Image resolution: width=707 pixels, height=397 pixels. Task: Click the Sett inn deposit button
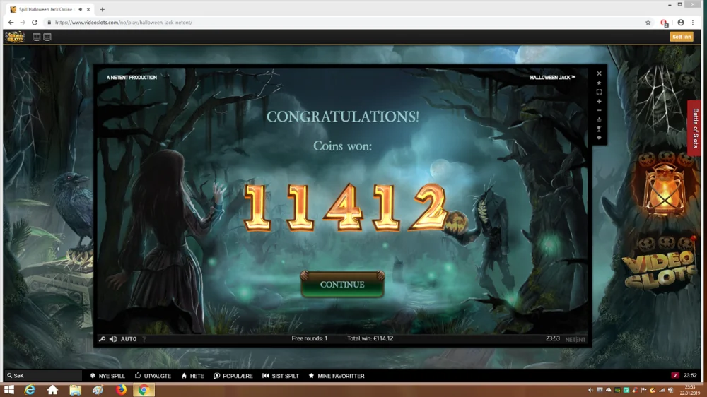pos(682,37)
